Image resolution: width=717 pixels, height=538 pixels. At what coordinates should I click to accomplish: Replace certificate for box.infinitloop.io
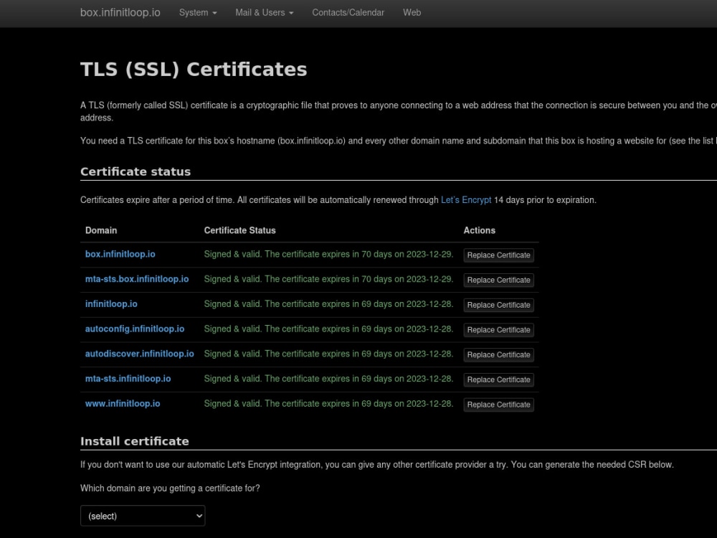pyautogui.click(x=498, y=255)
